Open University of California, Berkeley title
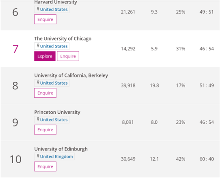Image resolution: width=220 pixels, height=178 pixels. point(71,75)
